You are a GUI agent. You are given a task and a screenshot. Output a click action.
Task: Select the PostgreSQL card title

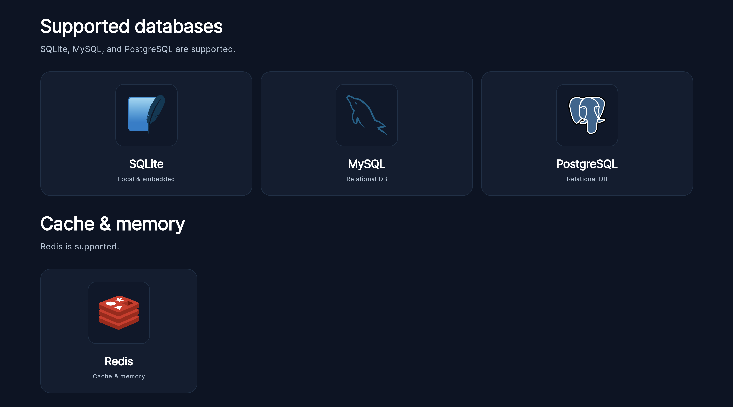pos(587,164)
